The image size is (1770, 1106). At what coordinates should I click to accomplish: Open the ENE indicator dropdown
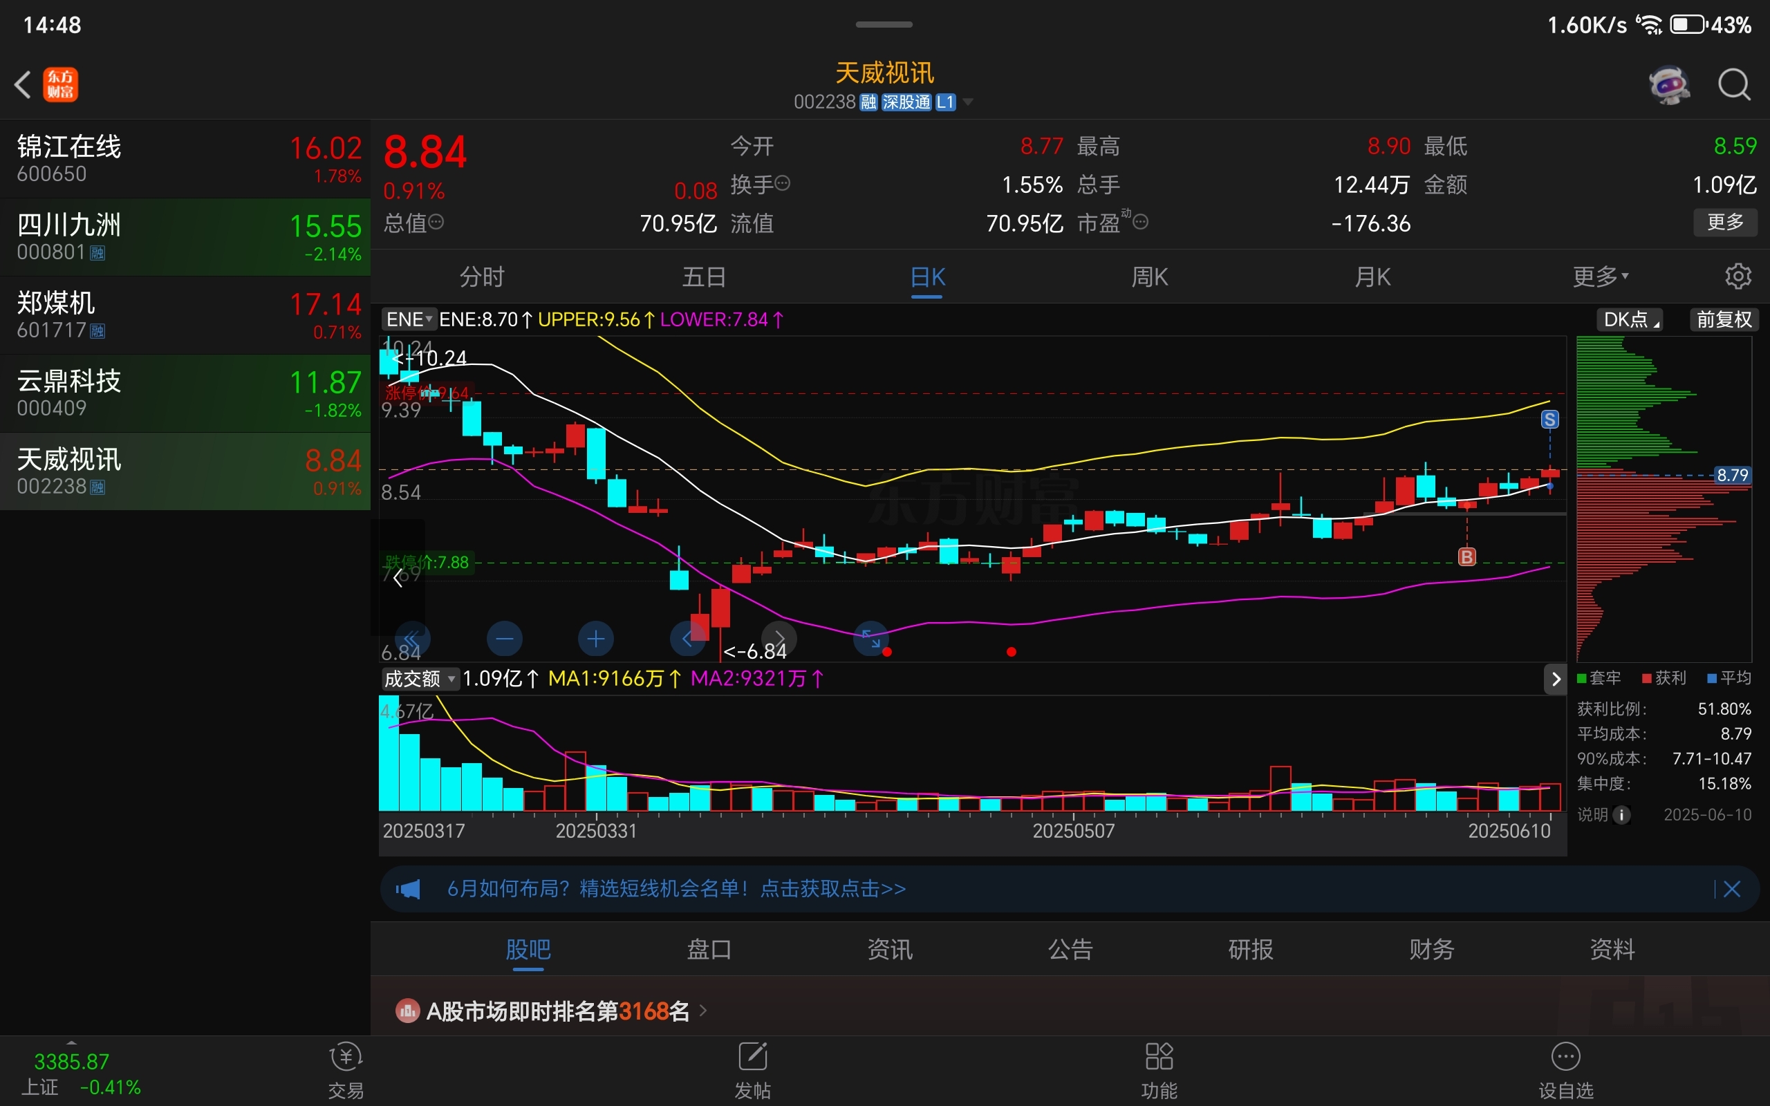click(409, 319)
